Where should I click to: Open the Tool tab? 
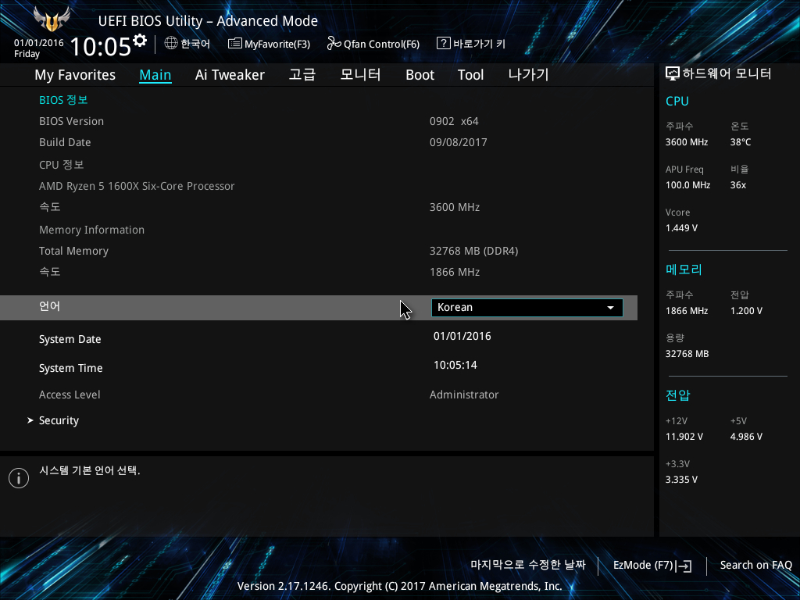coord(470,75)
